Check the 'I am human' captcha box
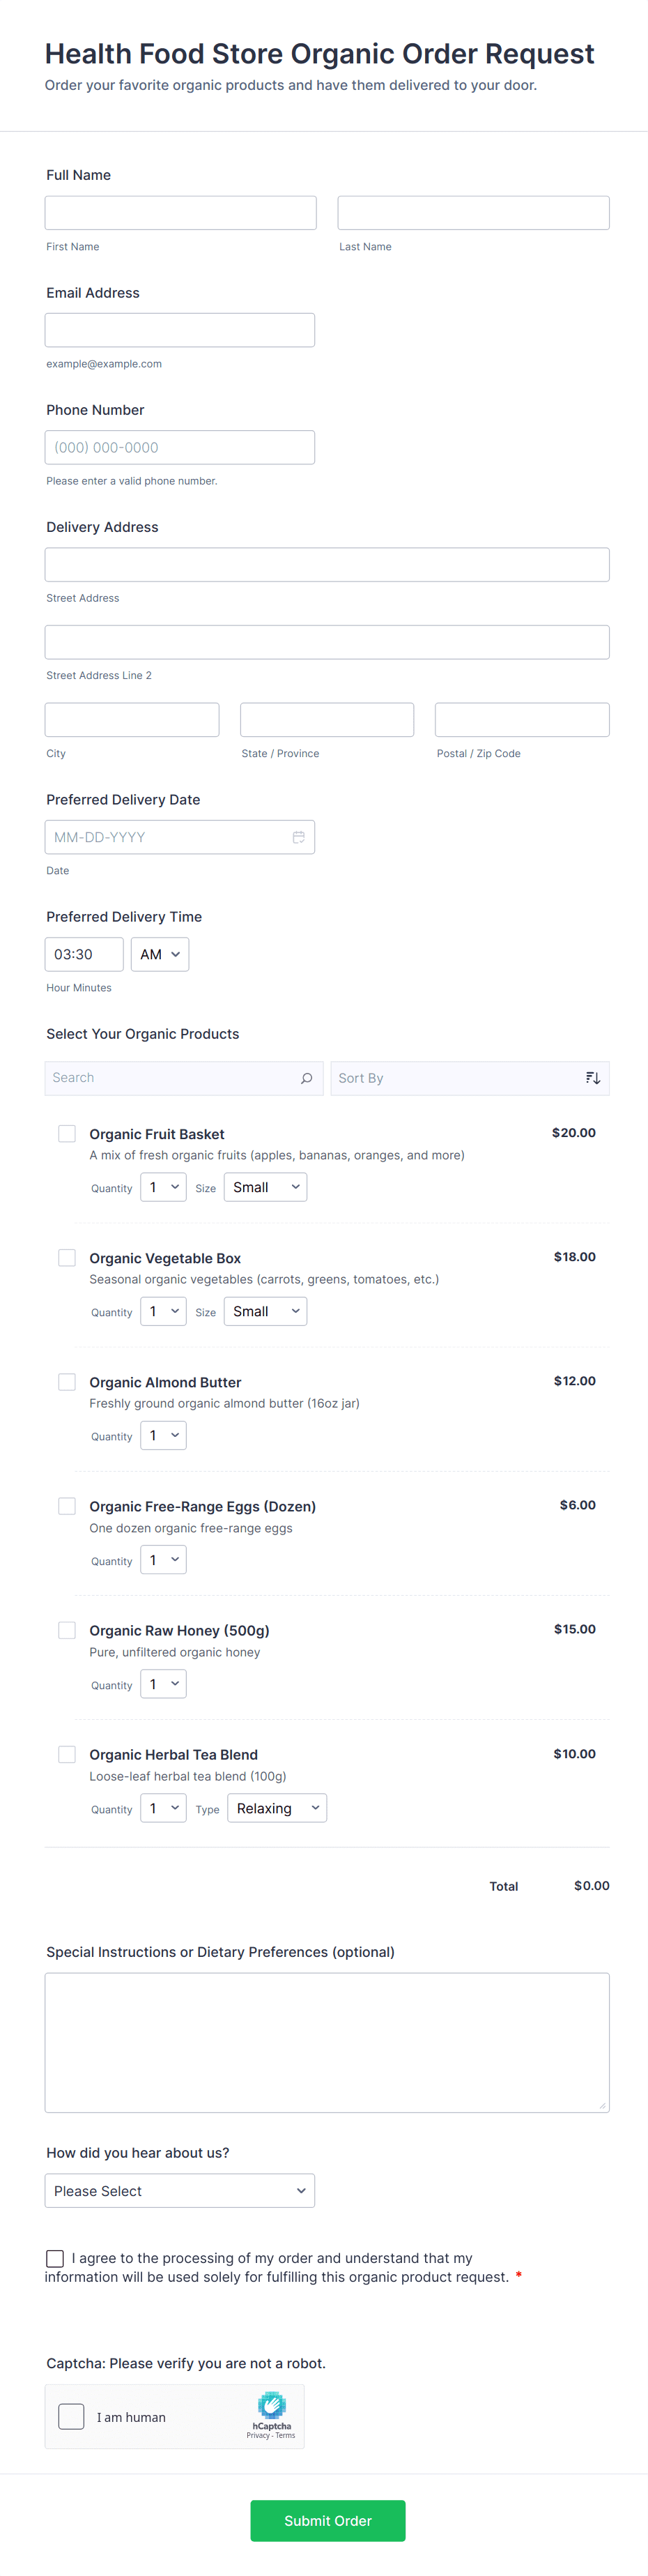 tap(72, 2416)
